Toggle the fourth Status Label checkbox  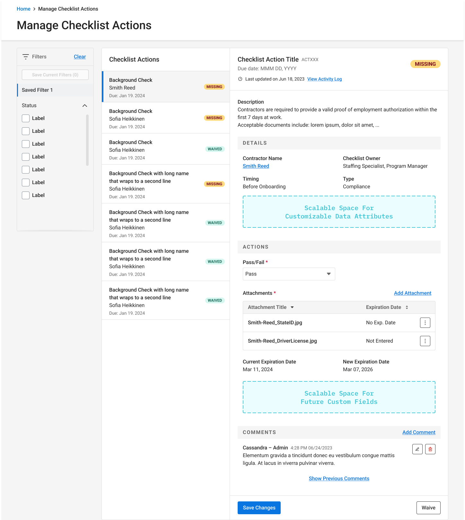[x=26, y=157]
